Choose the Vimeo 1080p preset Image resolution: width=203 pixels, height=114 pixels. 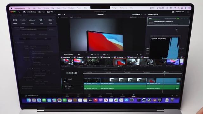tap(32, 21)
